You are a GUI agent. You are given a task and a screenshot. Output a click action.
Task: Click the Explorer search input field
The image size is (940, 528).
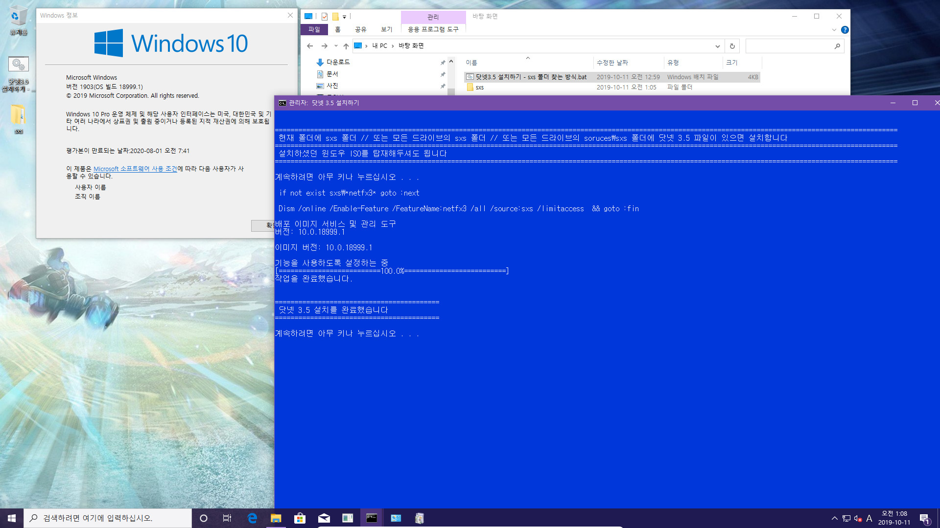[x=789, y=46]
